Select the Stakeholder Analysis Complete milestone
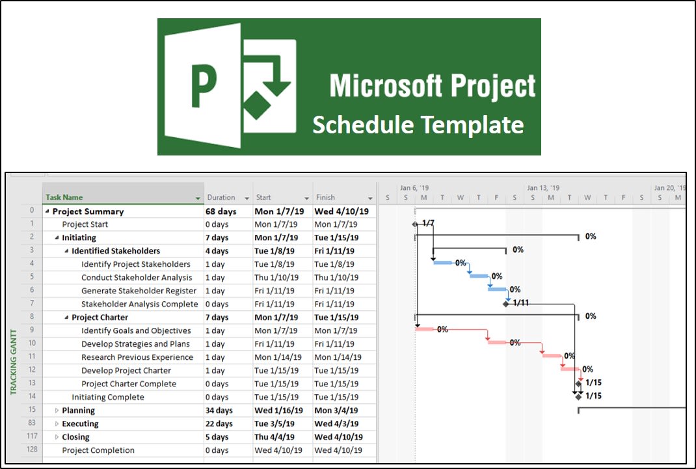Viewport: 696px width, 469px height. [x=139, y=304]
